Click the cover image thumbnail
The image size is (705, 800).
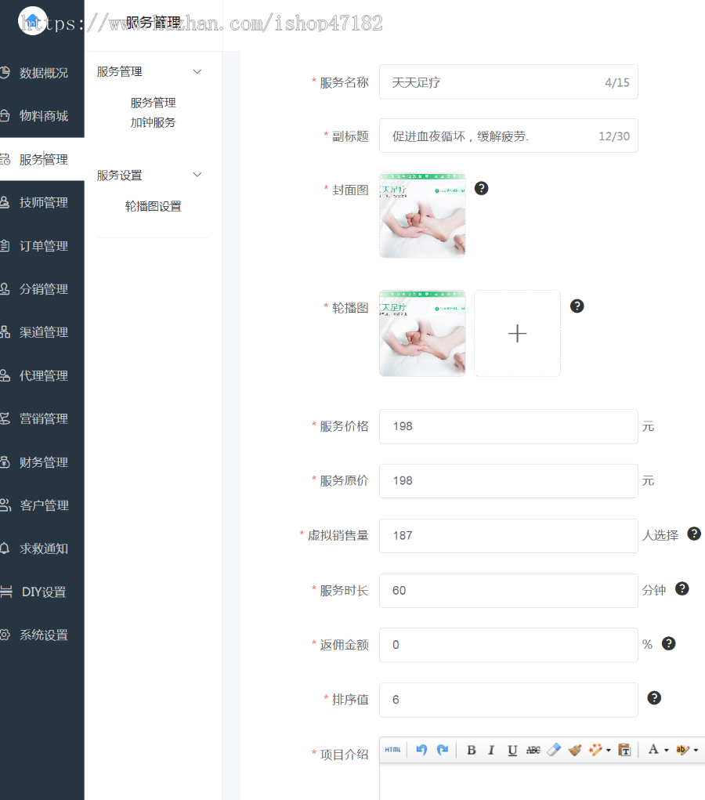tap(422, 215)
